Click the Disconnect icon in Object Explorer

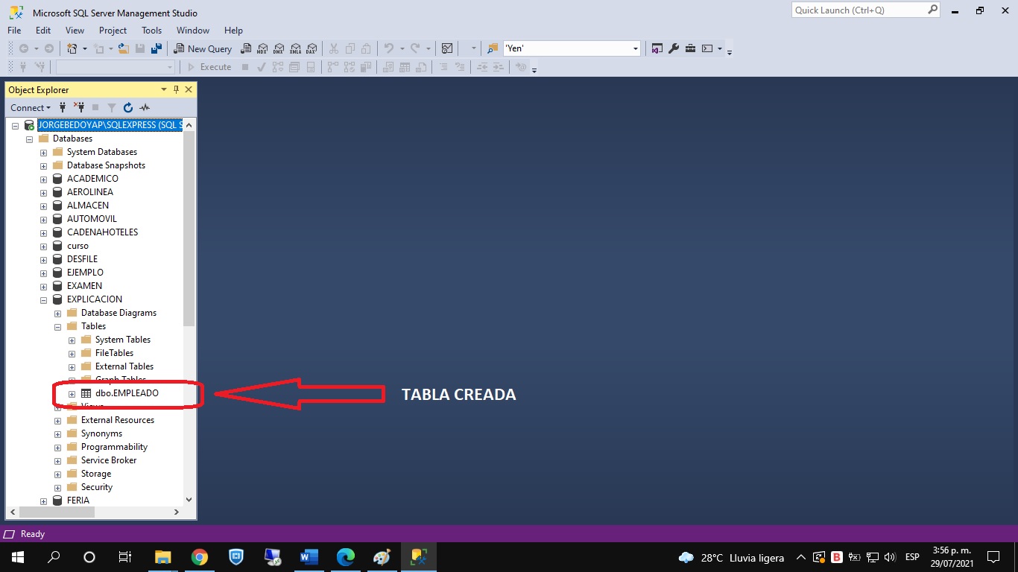[x=79, y=107]
